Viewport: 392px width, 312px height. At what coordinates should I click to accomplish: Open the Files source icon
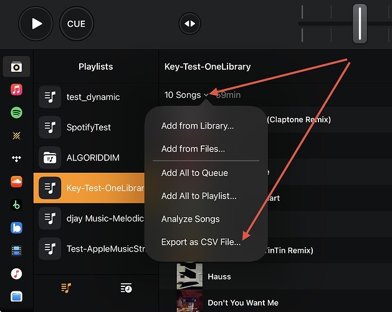(16, 297)
